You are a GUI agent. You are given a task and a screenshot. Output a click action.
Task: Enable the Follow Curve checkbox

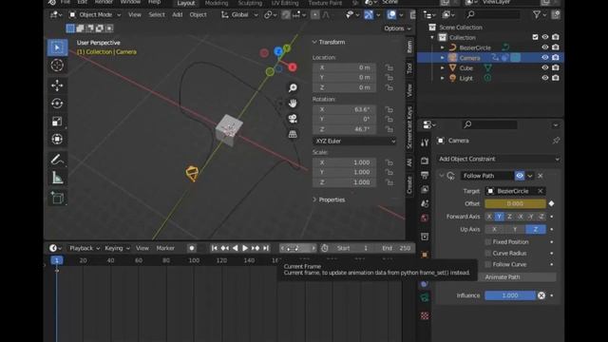tap(488, 264)
